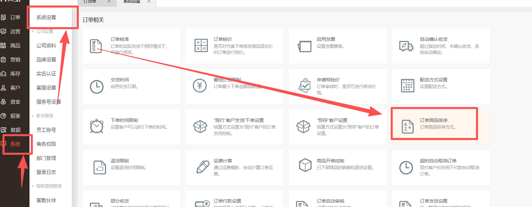
Task: Open the 退货限制 setting title
Action: point(120,161)
